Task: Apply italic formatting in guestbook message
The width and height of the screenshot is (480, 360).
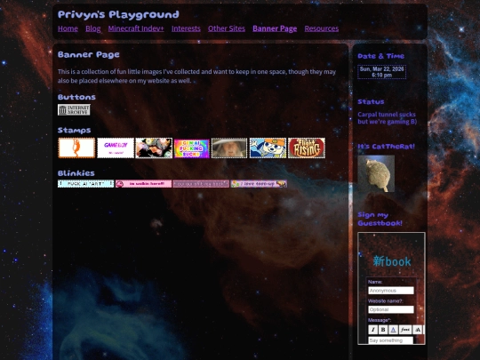Action: coord(372,330)
